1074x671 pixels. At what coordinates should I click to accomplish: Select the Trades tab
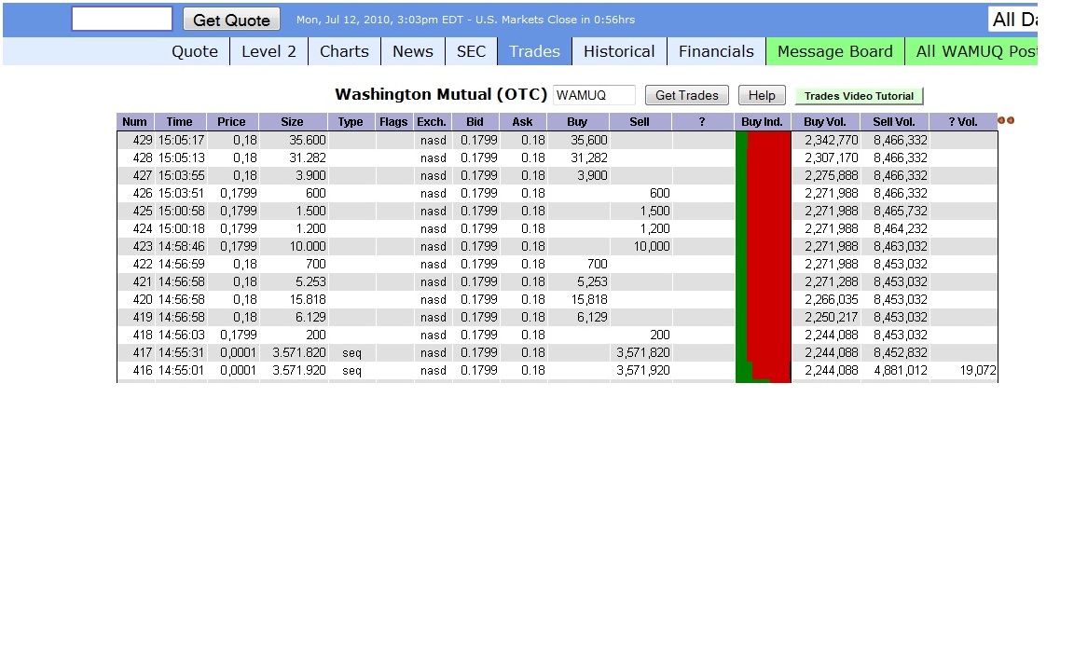[534, 51]
